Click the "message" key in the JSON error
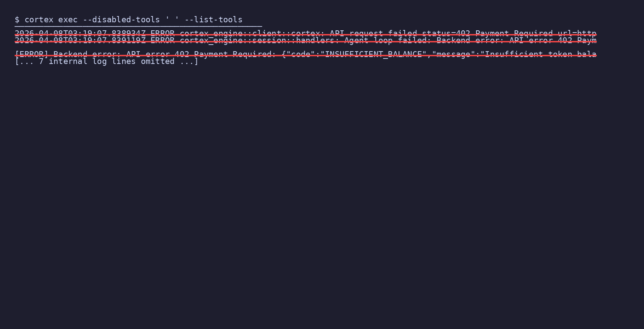644x329 pixels. [453, 54]
